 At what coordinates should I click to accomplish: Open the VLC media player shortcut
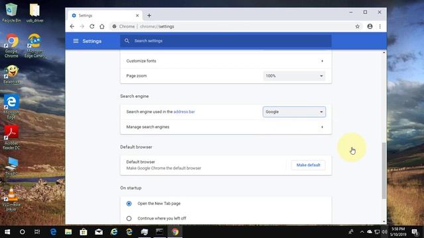[x=11, y=199]
